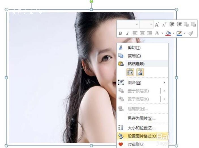Viewport: 199px width, 148px height.
Task: Choose 收藏形状 from the menu
Action: pyautogui.click(x=142, y=144)
